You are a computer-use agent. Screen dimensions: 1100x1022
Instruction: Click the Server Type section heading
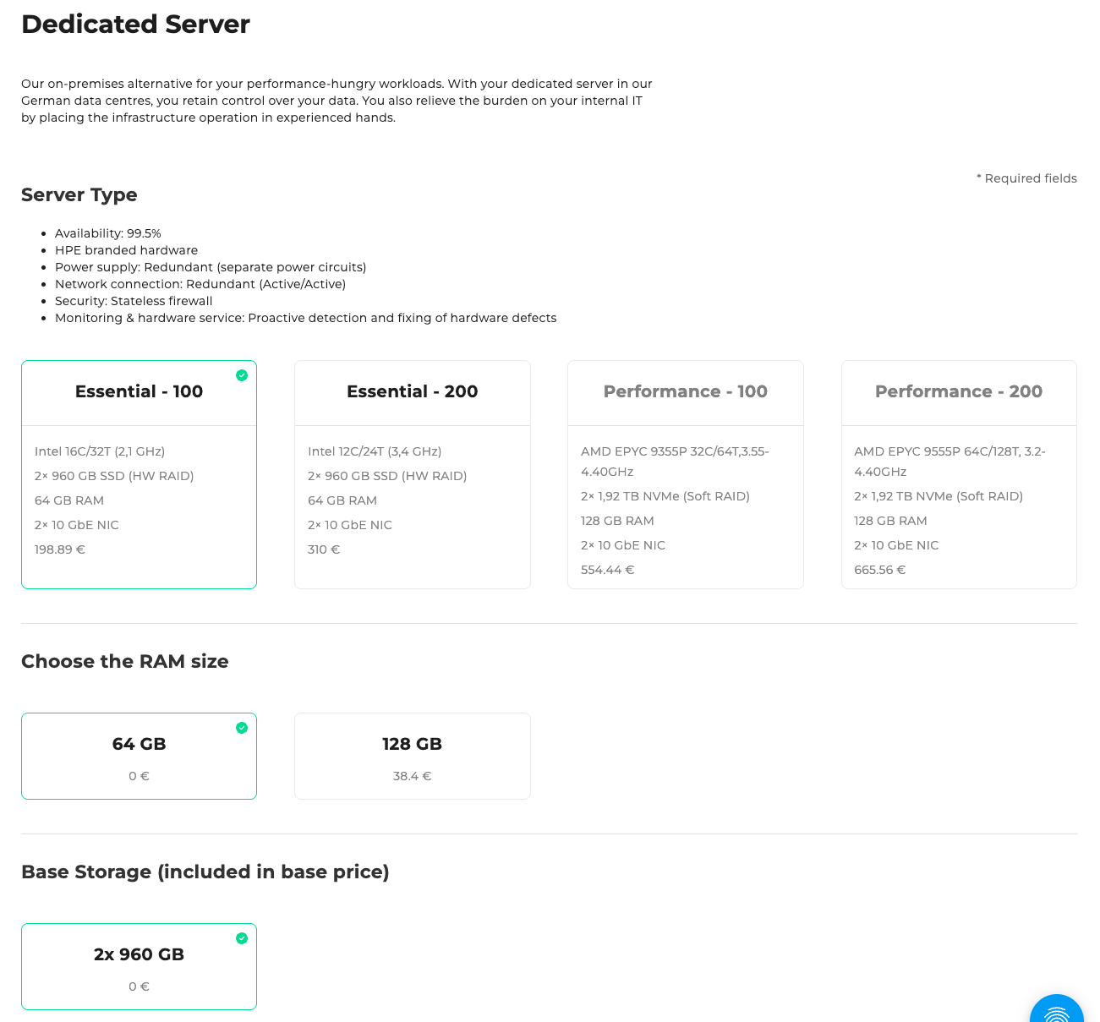click(79, 194)
